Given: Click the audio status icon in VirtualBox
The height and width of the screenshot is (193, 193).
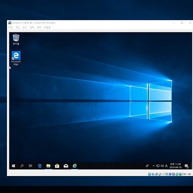Looking at the screenshot, I should click(153, 174).
